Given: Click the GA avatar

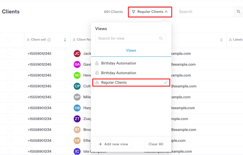Looking at the screenshot, I should (x=77, y=64).
